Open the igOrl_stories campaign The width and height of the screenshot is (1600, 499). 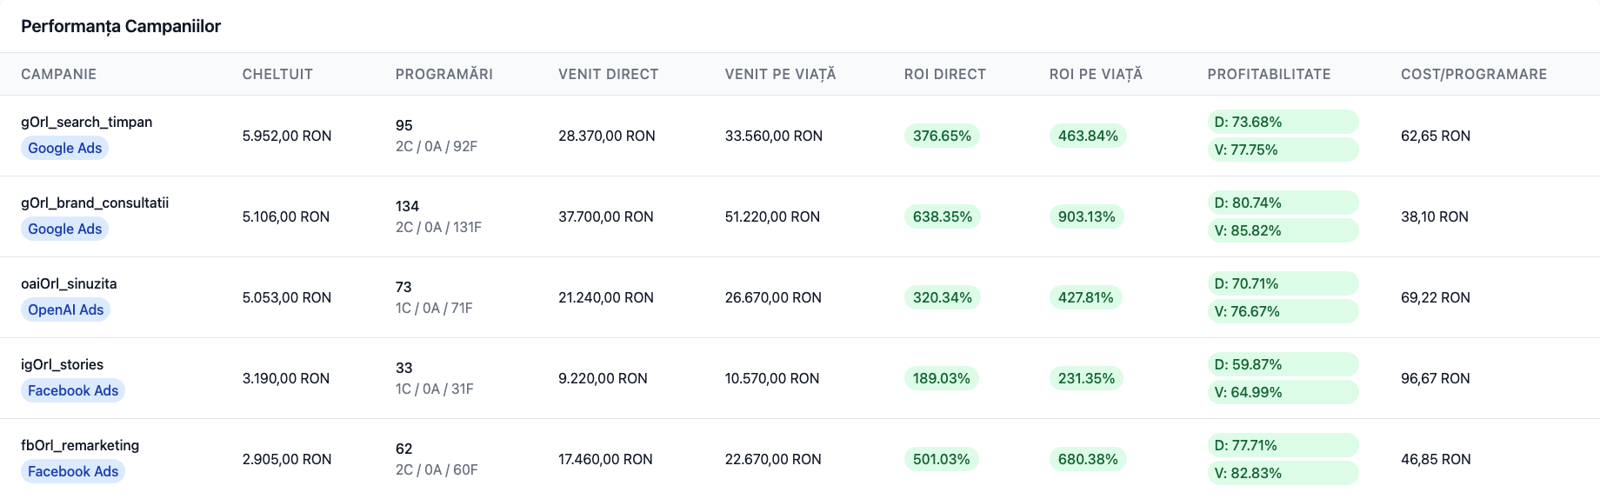[x=63, y=364]
